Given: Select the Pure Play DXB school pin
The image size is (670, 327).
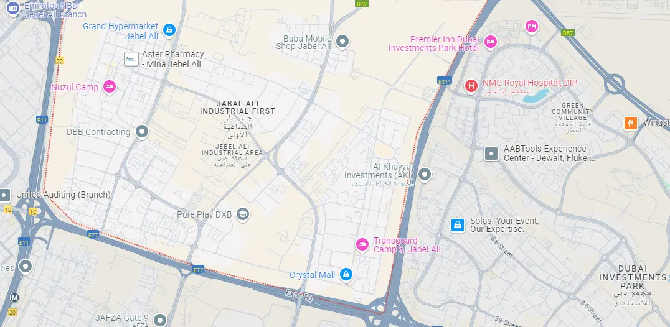Looking at the screenshot, I should (243, 214).
